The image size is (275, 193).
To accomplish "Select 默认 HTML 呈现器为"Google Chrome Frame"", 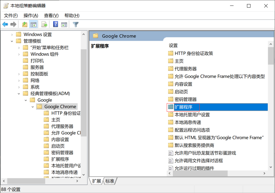I will click(219, 138).
